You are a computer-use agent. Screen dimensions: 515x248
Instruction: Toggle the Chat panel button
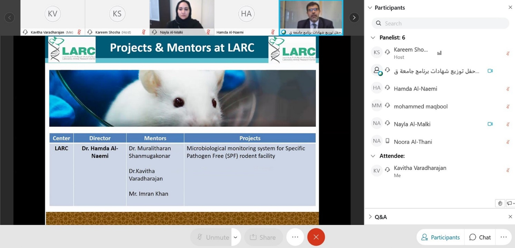tap(480, 237)
